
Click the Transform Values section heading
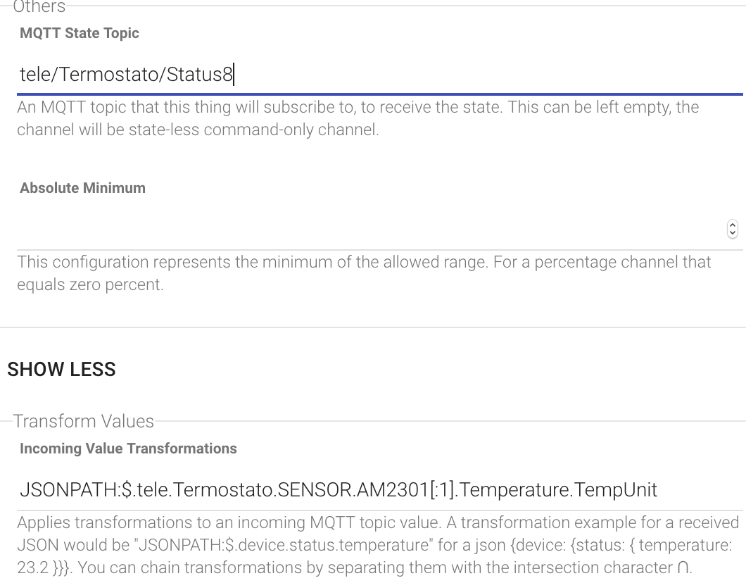pos(83,421)
